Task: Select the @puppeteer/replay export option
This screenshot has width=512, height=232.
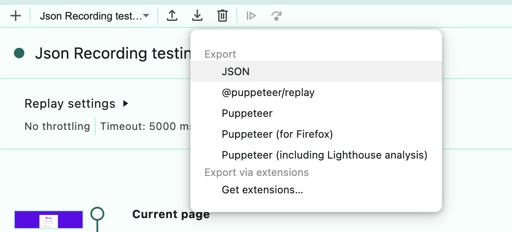Action: (268, 93)
